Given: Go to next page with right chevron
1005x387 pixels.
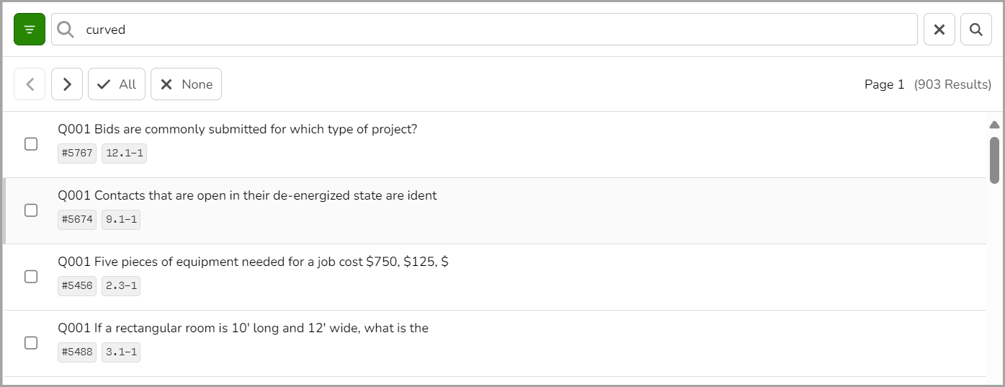Looking at the screenshot, I should (67, 84).
